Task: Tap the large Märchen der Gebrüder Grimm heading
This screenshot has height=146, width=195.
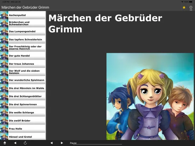Action: click(x=105, y=24)
